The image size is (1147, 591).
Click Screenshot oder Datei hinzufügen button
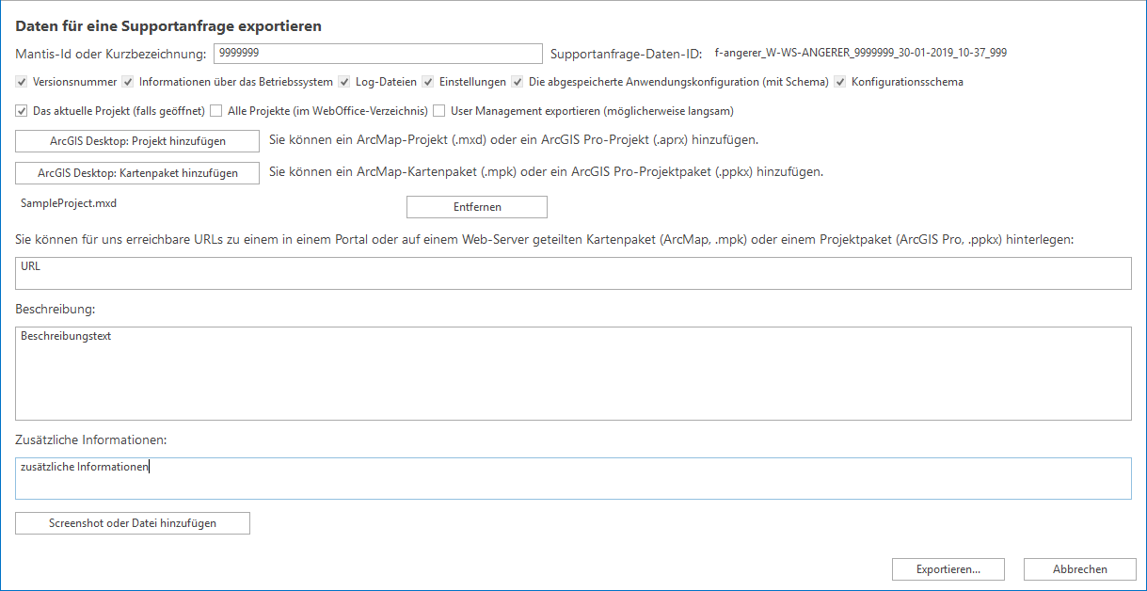tap(133, 523)
